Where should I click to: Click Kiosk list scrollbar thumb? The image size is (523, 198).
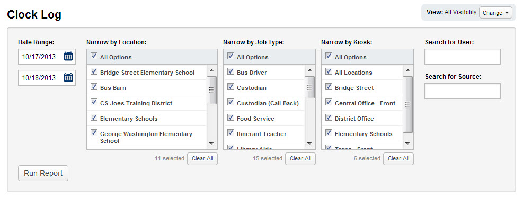[x=407, y=104]
